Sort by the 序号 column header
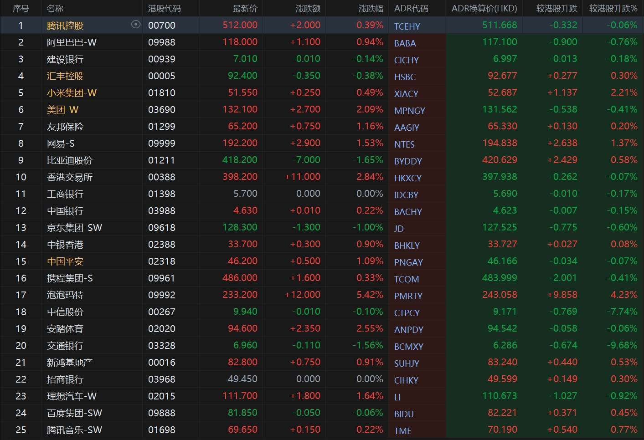This screenshot has width=644, height=440. 21,9
